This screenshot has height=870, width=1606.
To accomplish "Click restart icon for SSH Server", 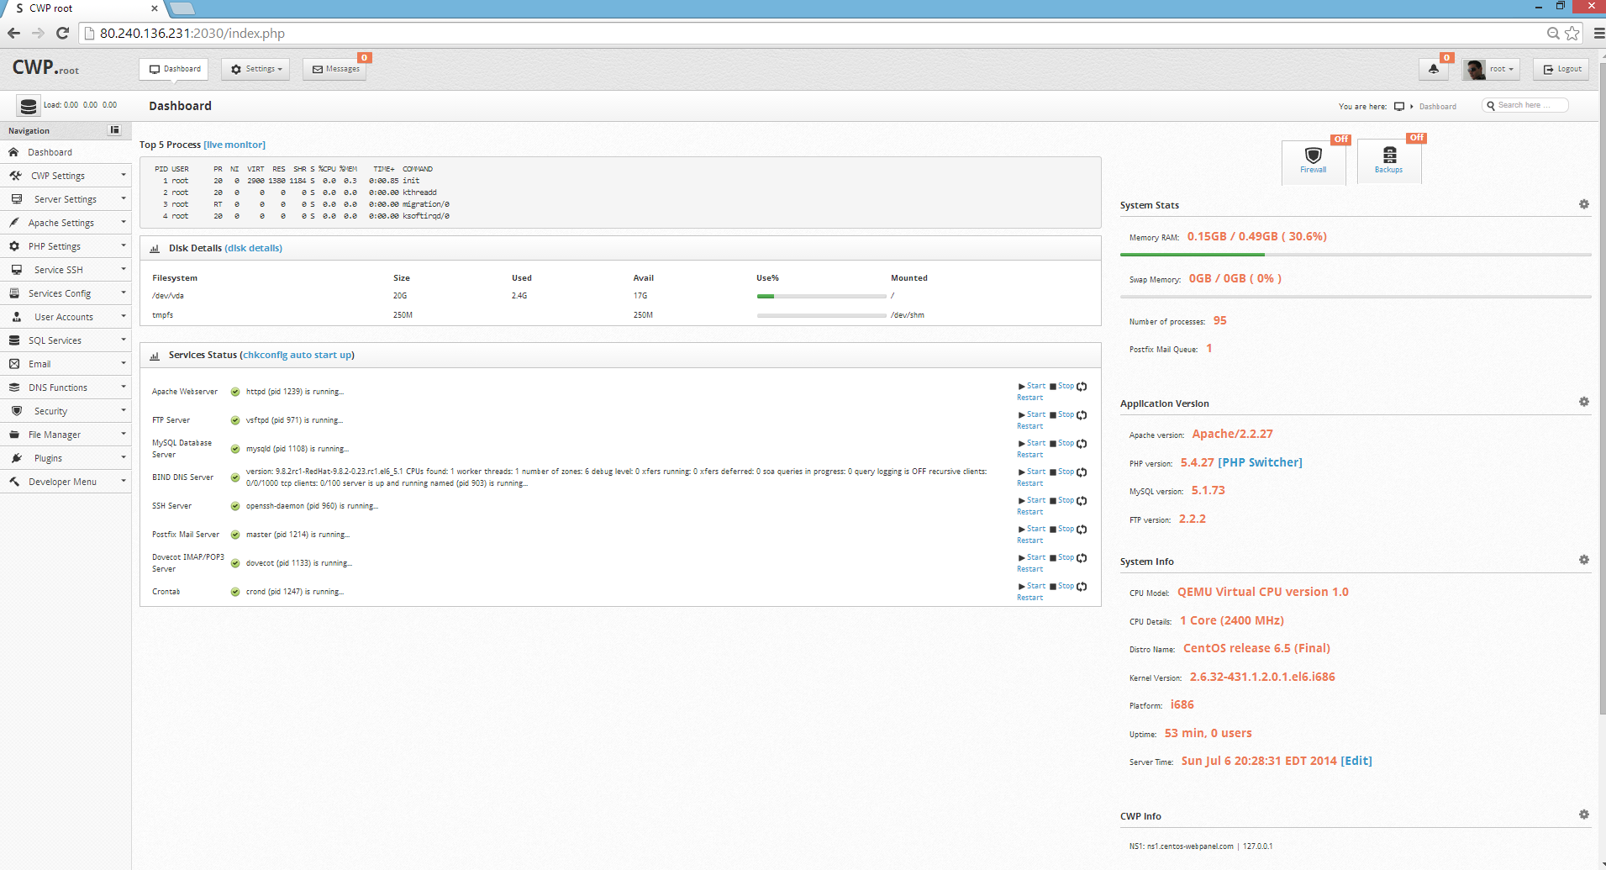I will click(1082, 501).
